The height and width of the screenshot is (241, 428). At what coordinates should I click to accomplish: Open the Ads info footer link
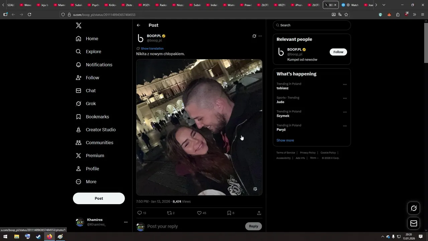tap(300, 158)
